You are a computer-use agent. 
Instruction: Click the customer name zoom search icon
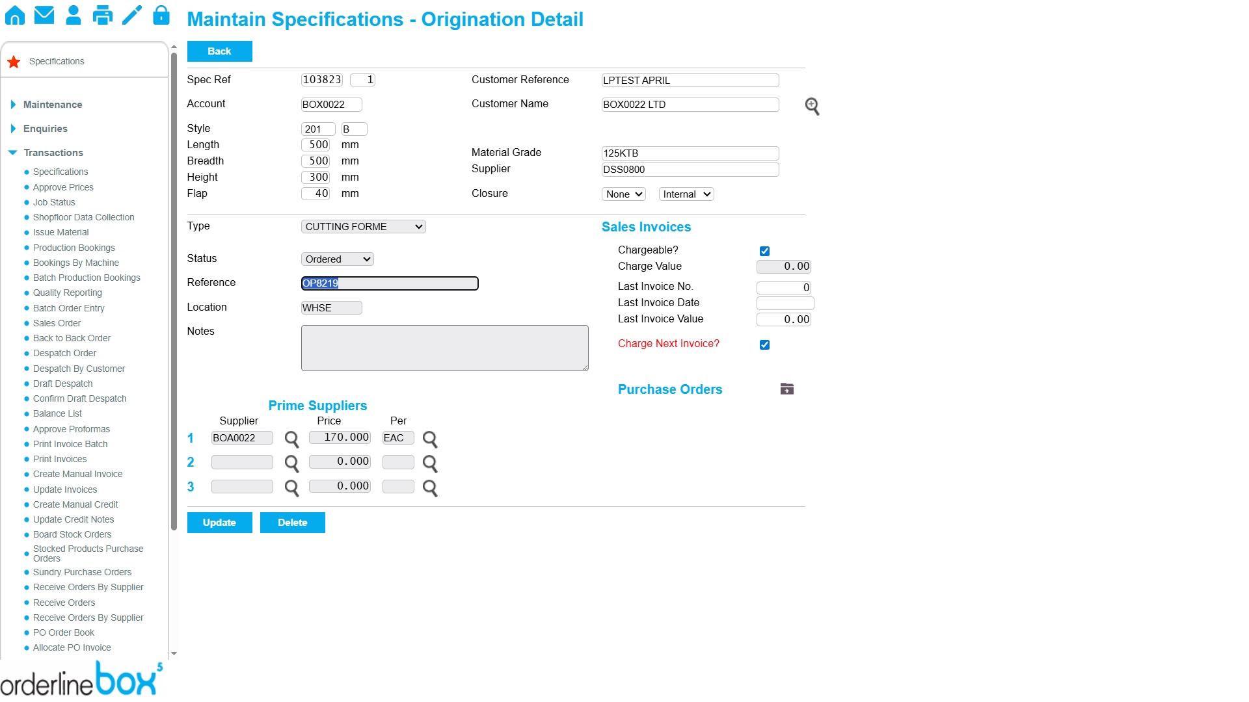click(812, 106)
